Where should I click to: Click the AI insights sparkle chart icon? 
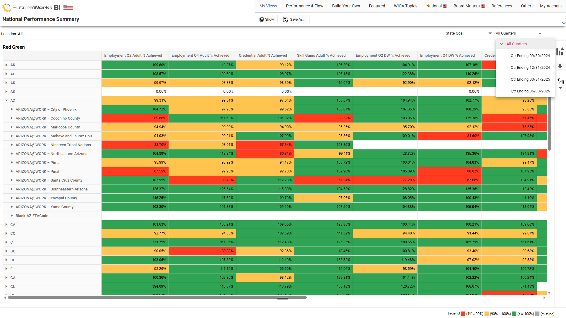tap(560, 81)
